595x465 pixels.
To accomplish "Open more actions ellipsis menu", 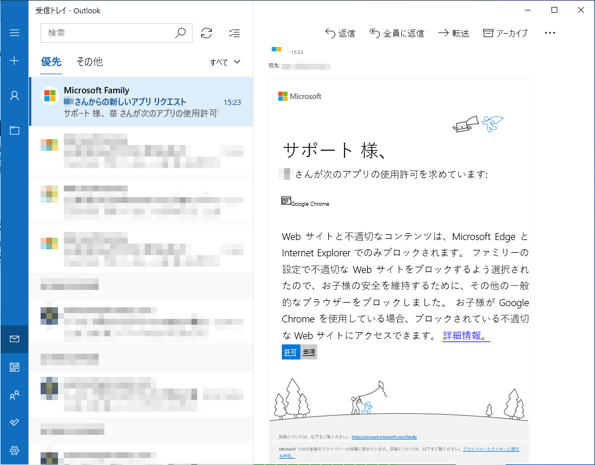I will click(x=550, y=33).
